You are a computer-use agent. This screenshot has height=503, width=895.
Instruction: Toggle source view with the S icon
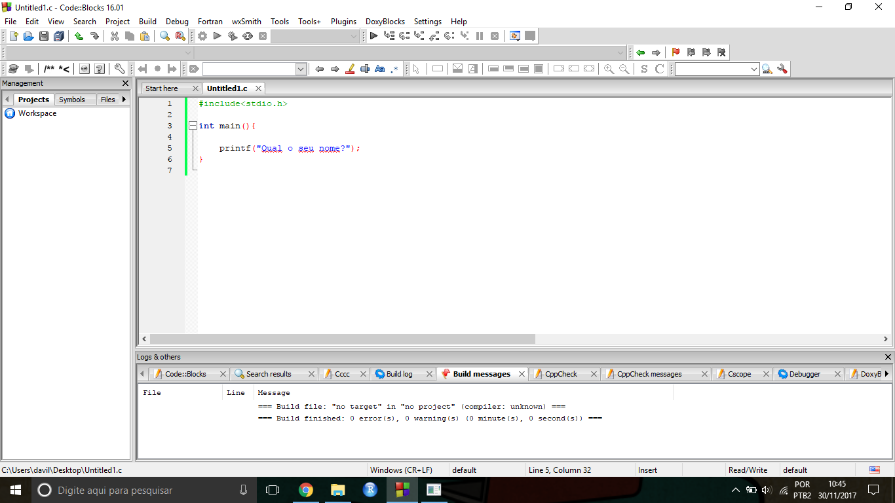point(644,69)
